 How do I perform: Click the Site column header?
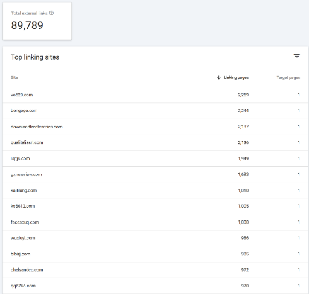(x=14, y=77)
